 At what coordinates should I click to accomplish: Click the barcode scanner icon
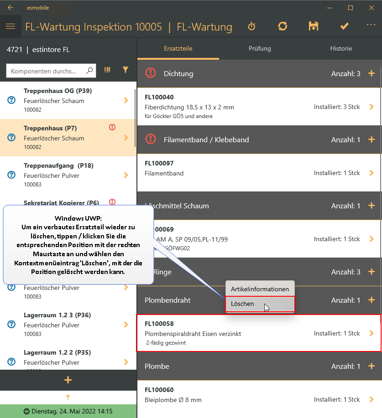pyautogui.click(x=108, y=70)
